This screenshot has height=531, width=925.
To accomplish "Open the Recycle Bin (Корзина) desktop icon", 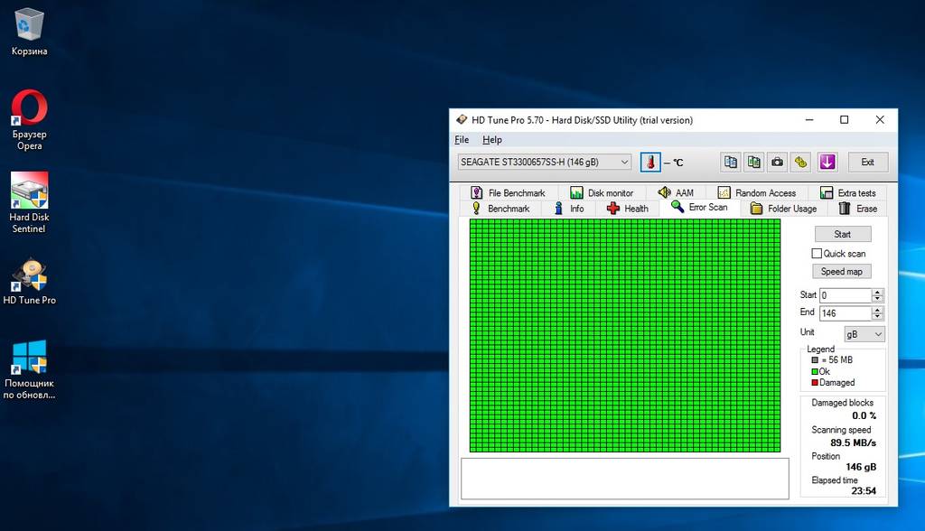I will coord(29,33).
